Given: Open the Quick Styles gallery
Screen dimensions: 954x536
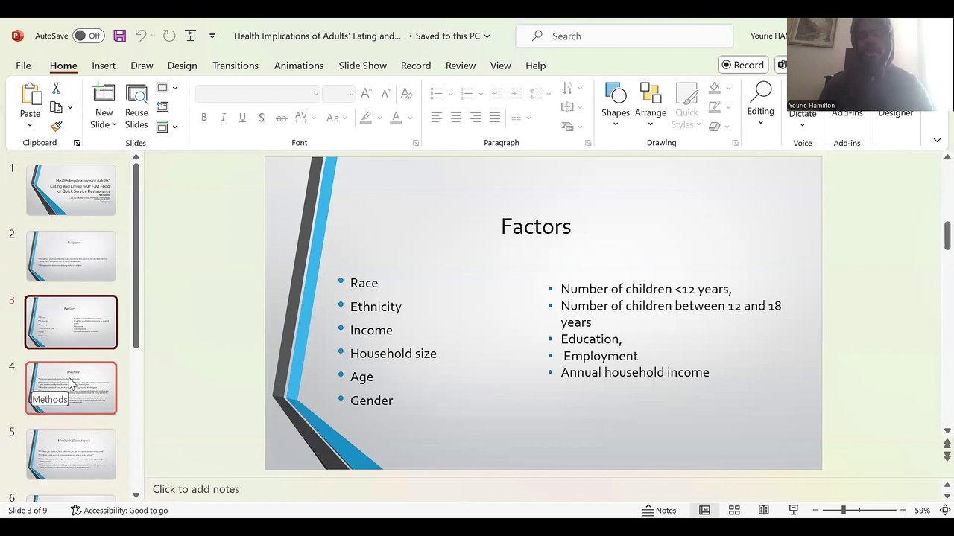Looking at the screenshot, I should coord(686,106).
